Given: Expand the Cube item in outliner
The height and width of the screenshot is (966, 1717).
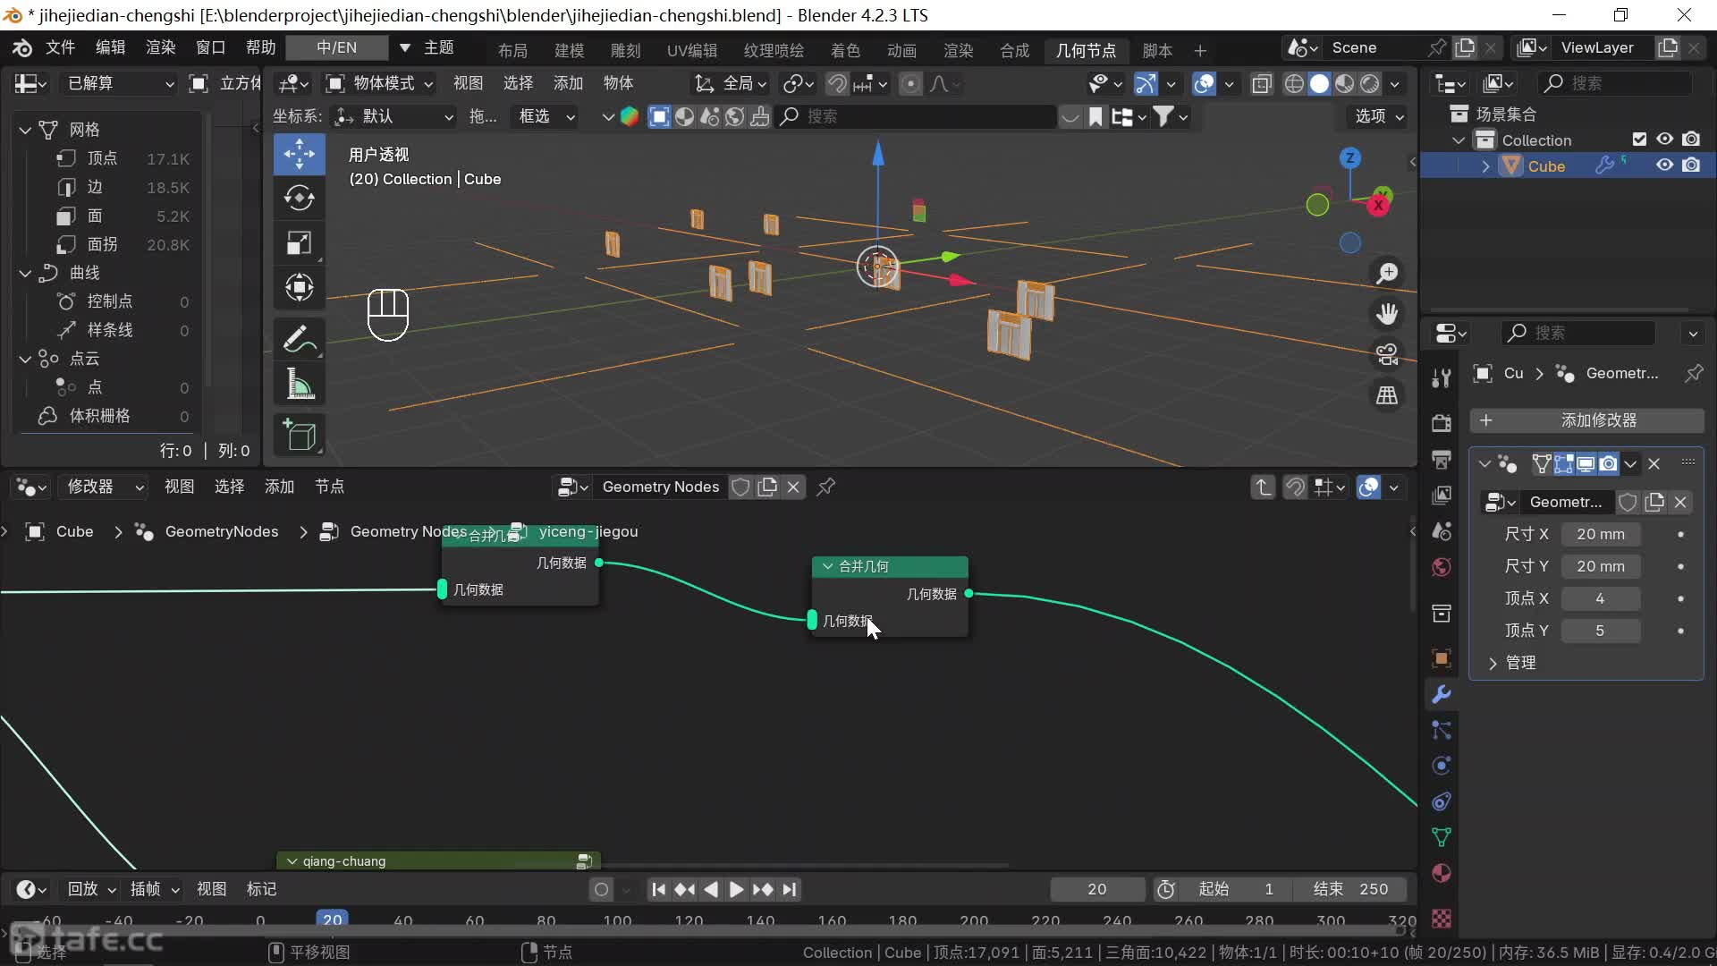Looking at the screenshot, I should 1485,166.
